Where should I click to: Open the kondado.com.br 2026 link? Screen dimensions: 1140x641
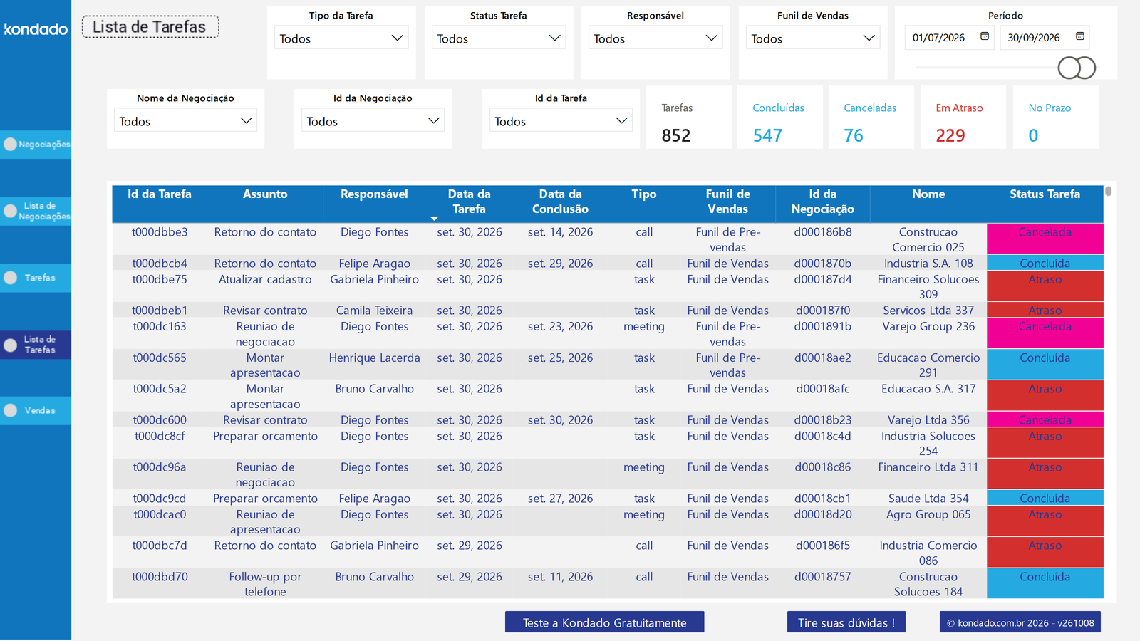1020,622
